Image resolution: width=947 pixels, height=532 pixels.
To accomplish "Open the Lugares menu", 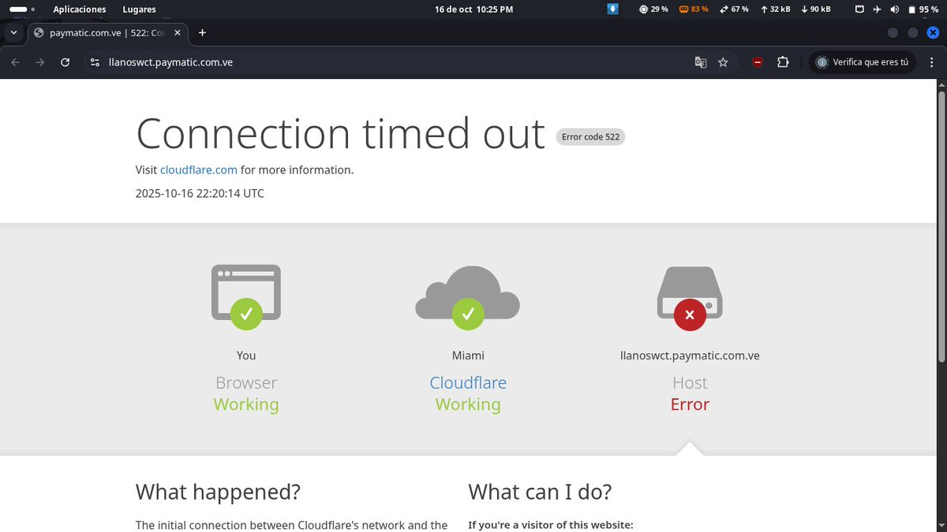I will coord(140,9).
